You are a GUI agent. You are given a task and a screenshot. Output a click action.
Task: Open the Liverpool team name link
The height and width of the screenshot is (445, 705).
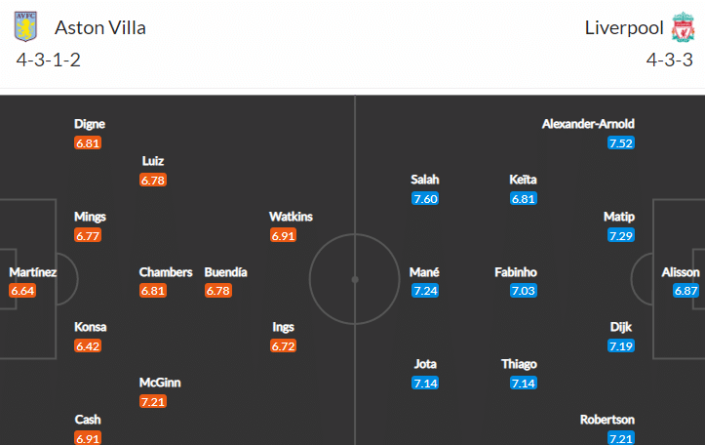[x=624, y=27]
